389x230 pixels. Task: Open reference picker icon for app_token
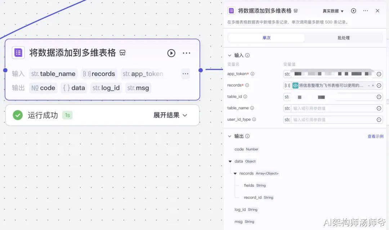pyautogui.click(x=379, y=74)
